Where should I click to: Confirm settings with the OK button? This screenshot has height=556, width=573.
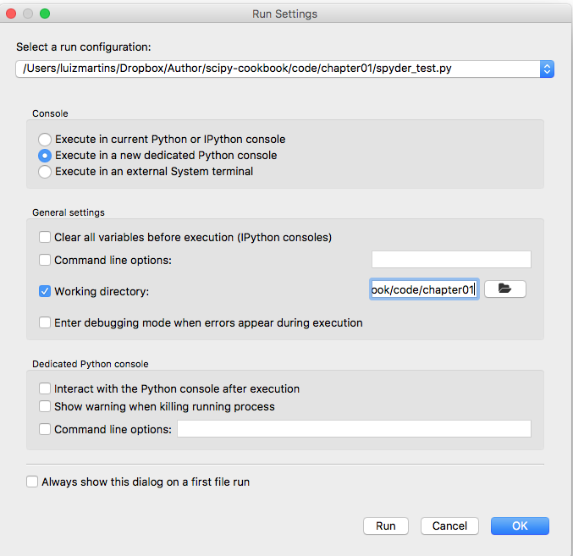point(520,526)
